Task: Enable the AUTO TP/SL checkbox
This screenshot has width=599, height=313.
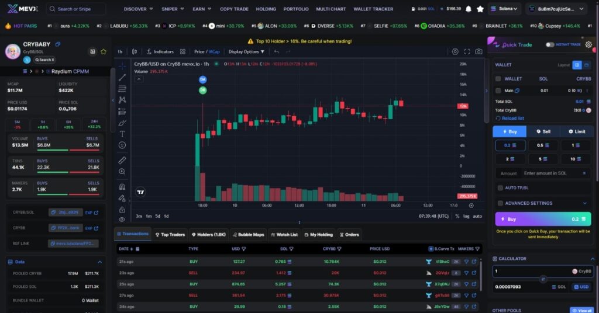Action: (501, 188)
